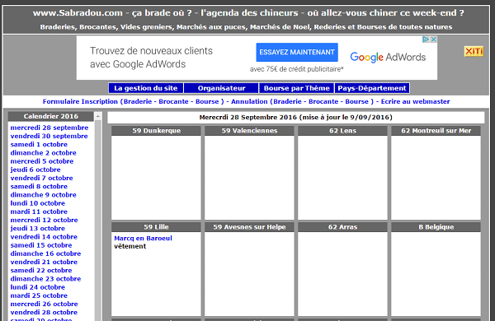Select mercredi 12 octobre in calendar
The width and height of the screenshot is (495, 321).
coord(44,220)
